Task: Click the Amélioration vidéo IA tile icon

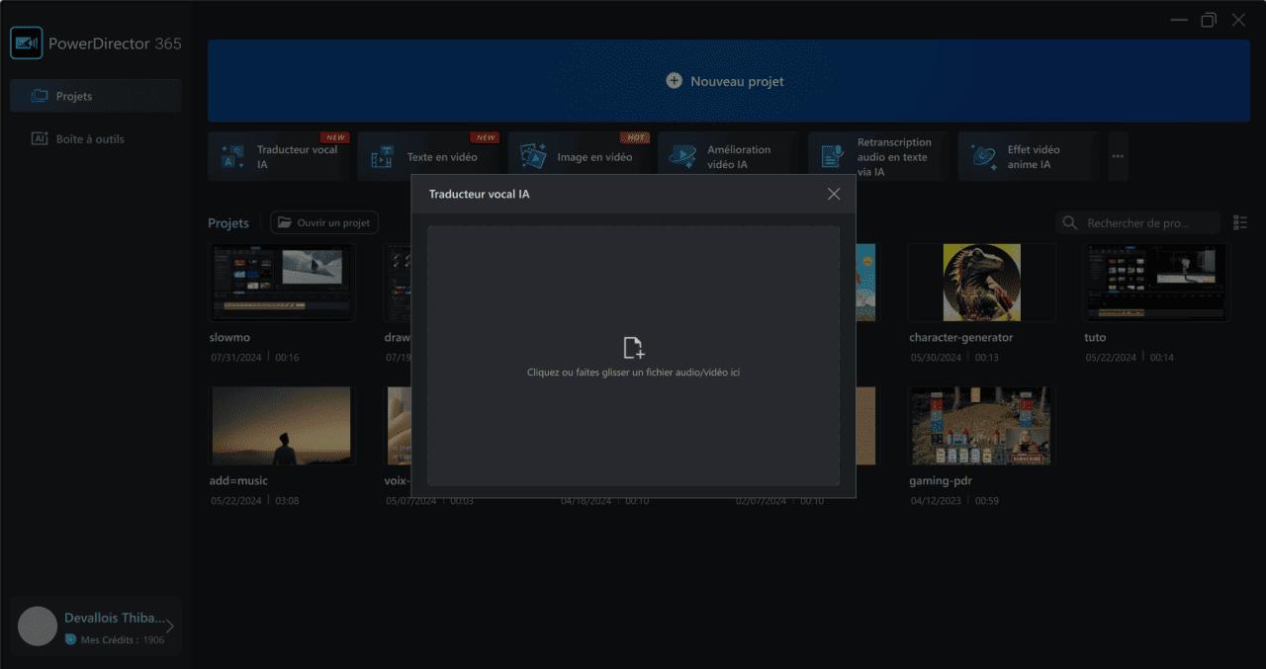Action: (x=682, y=157)
